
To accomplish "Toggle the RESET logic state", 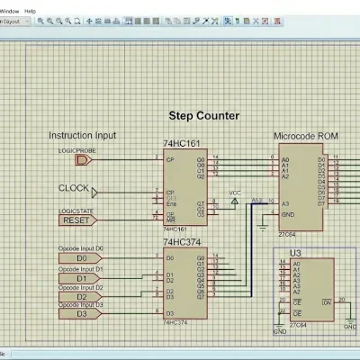I will (77, 220).
